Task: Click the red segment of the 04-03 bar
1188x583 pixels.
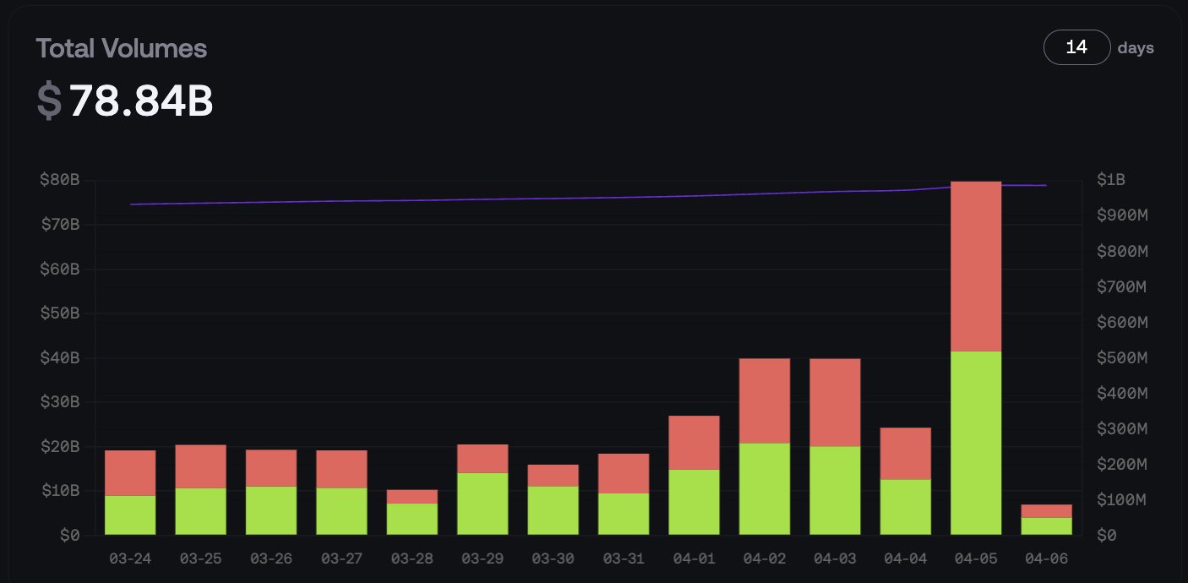Action: coord(835,402)
